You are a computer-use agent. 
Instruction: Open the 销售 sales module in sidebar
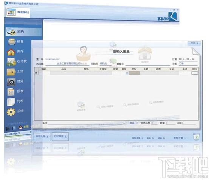coord(16,42)
